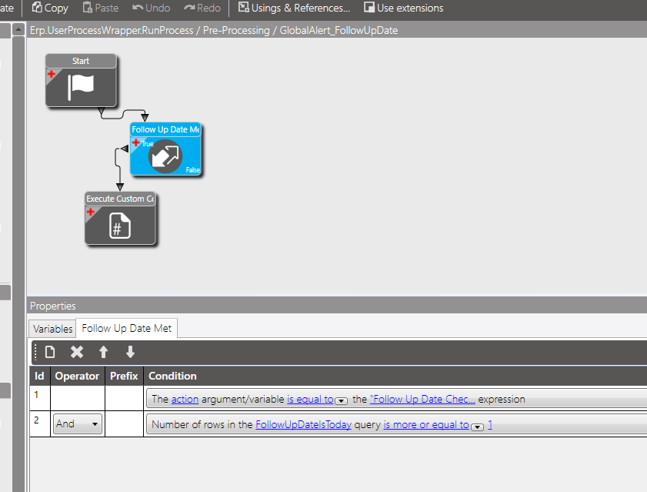This screenshot has width=647, height=492.
Task: Click Execute Custom Code node title
Action: (120, 199)
